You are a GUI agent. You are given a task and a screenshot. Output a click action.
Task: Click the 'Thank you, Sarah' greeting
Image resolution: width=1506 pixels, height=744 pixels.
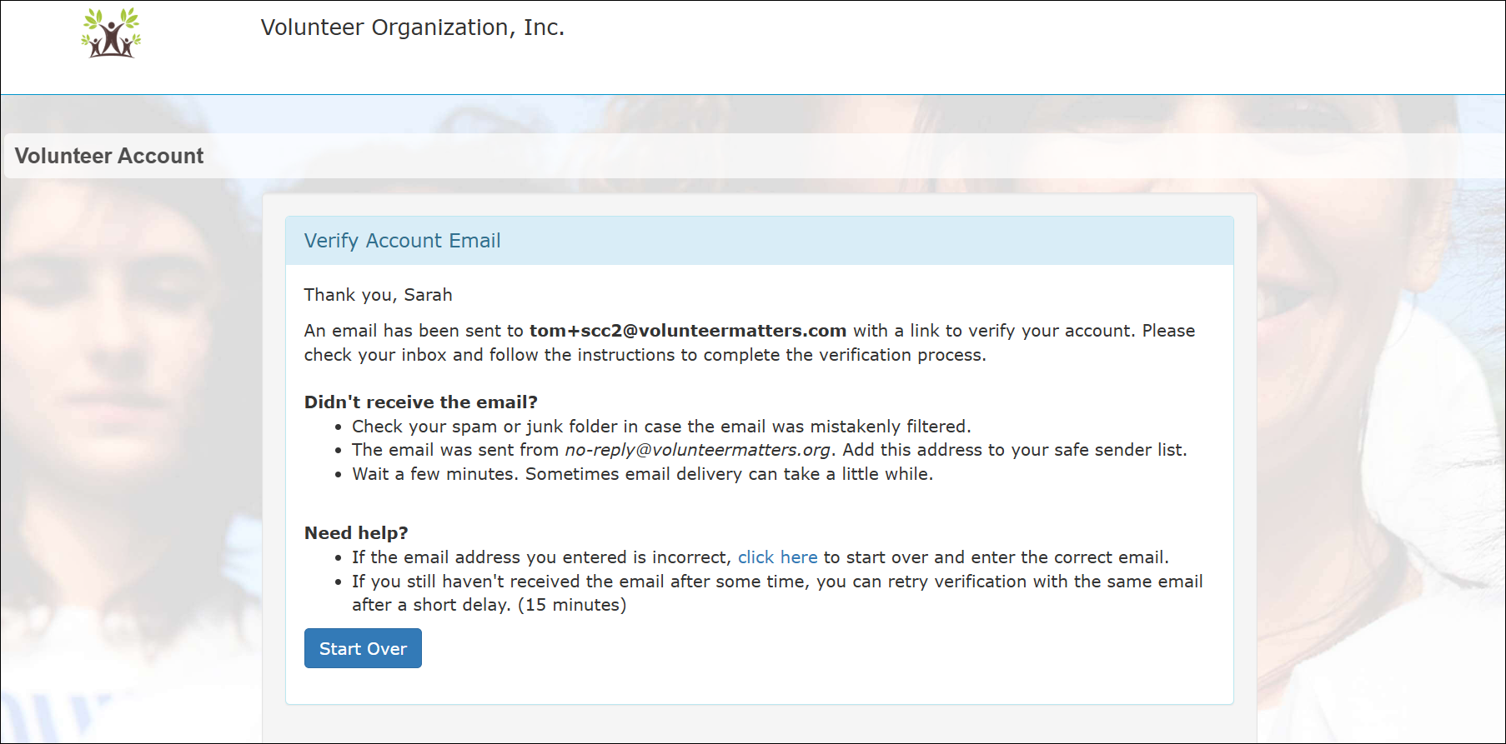pyautogui.click(x=378, y=295)
